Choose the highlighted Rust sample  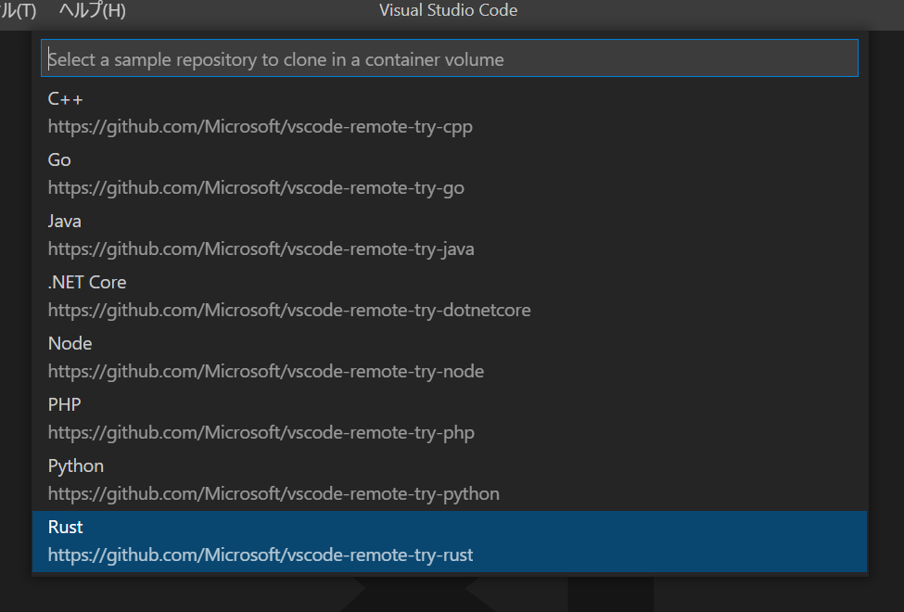coord(450,541)
